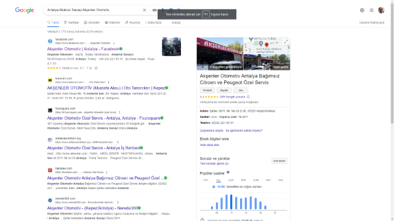Open Akşenler Otomotiv Nerede360 result
The width and height of the screenshot is (394, 221).
point(92,208)
